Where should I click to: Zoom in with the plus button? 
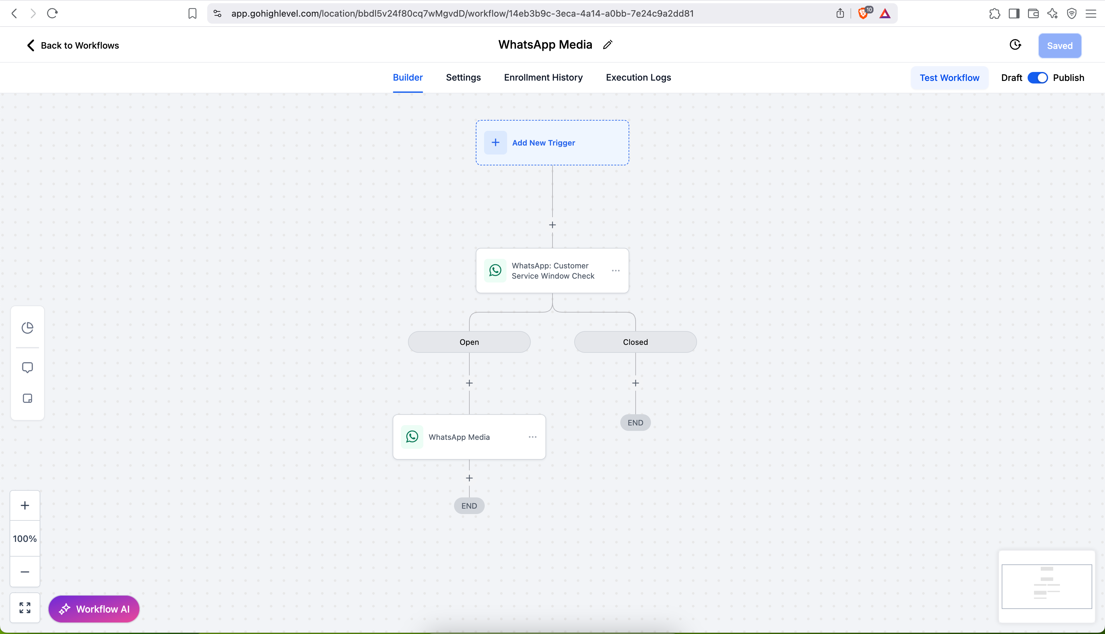coord(25,505)
